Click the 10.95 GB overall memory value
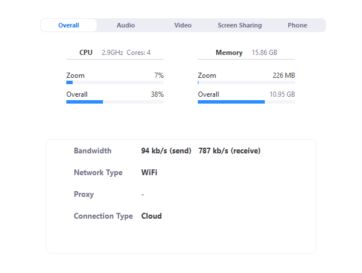This screenshot has width=362, height=273. (x=282, y=94)
